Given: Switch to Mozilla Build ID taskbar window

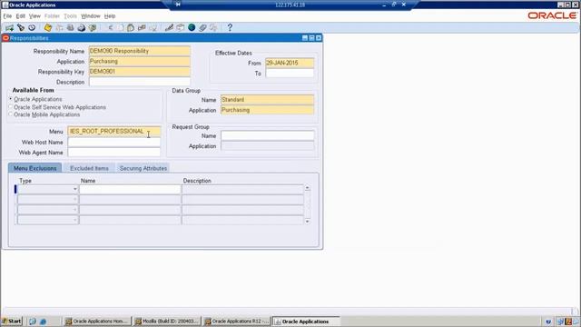Looking at the screenshot, I should tap(167, 321).
